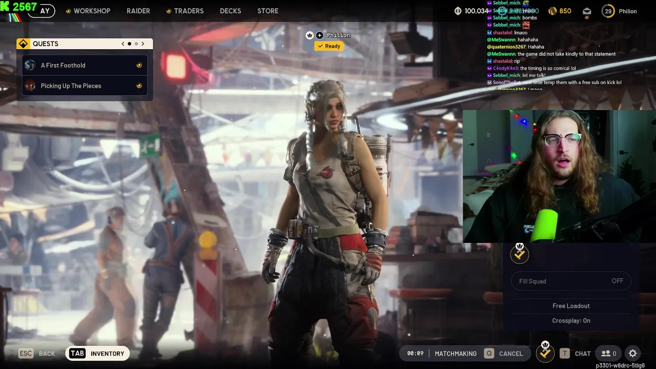Toggle the yellow Ready status badge
656x369 pixels.
click(329, 46)
